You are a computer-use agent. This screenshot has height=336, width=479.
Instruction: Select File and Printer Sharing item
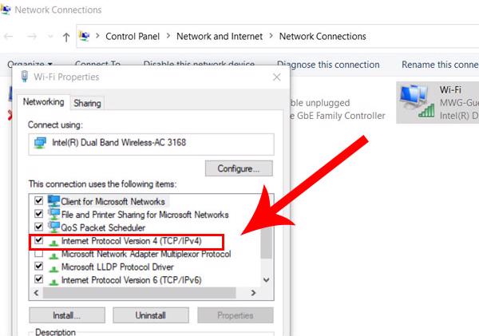coord(144,215)
